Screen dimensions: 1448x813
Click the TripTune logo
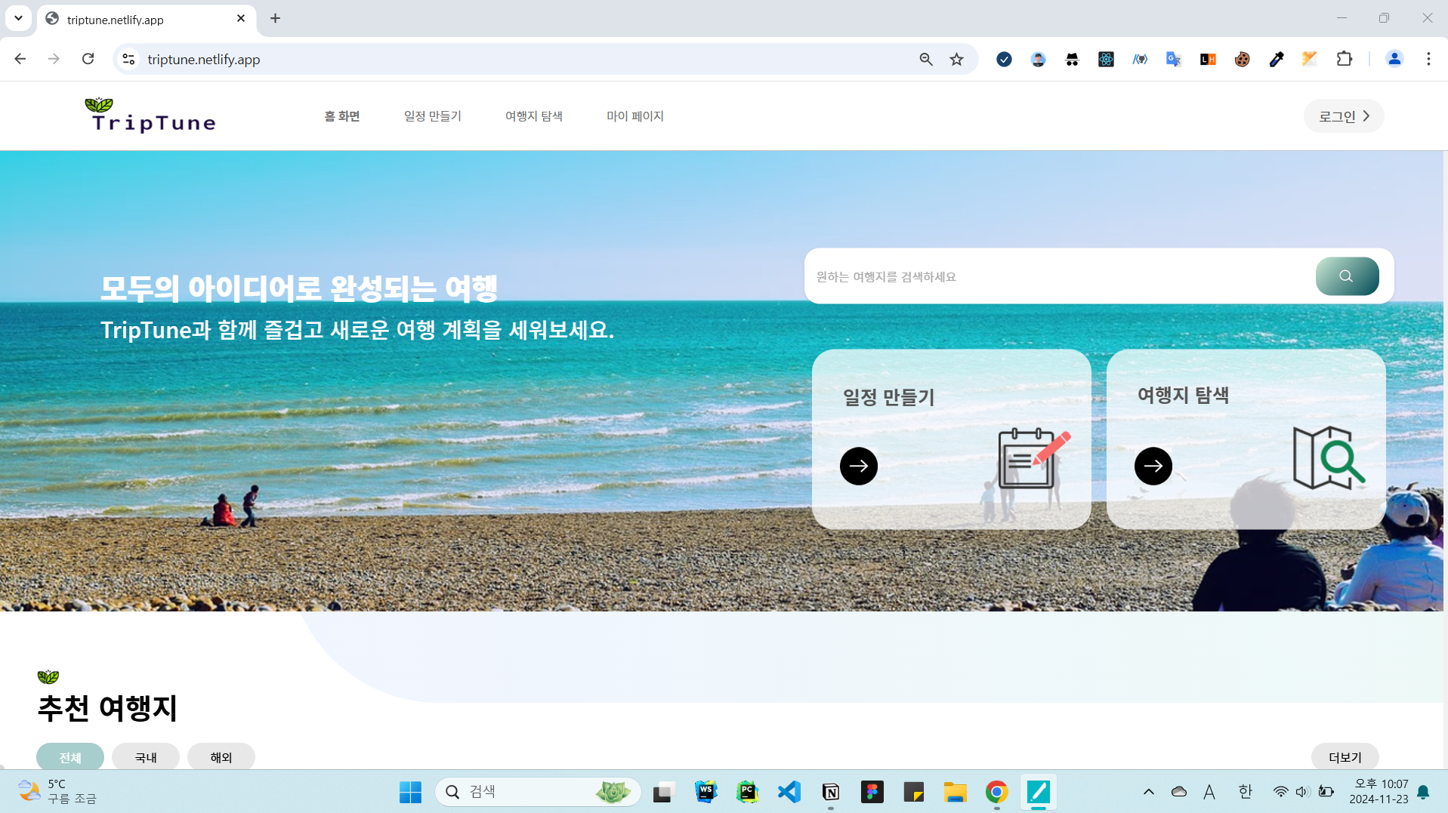pyautogui.click(x=153, y=115)
